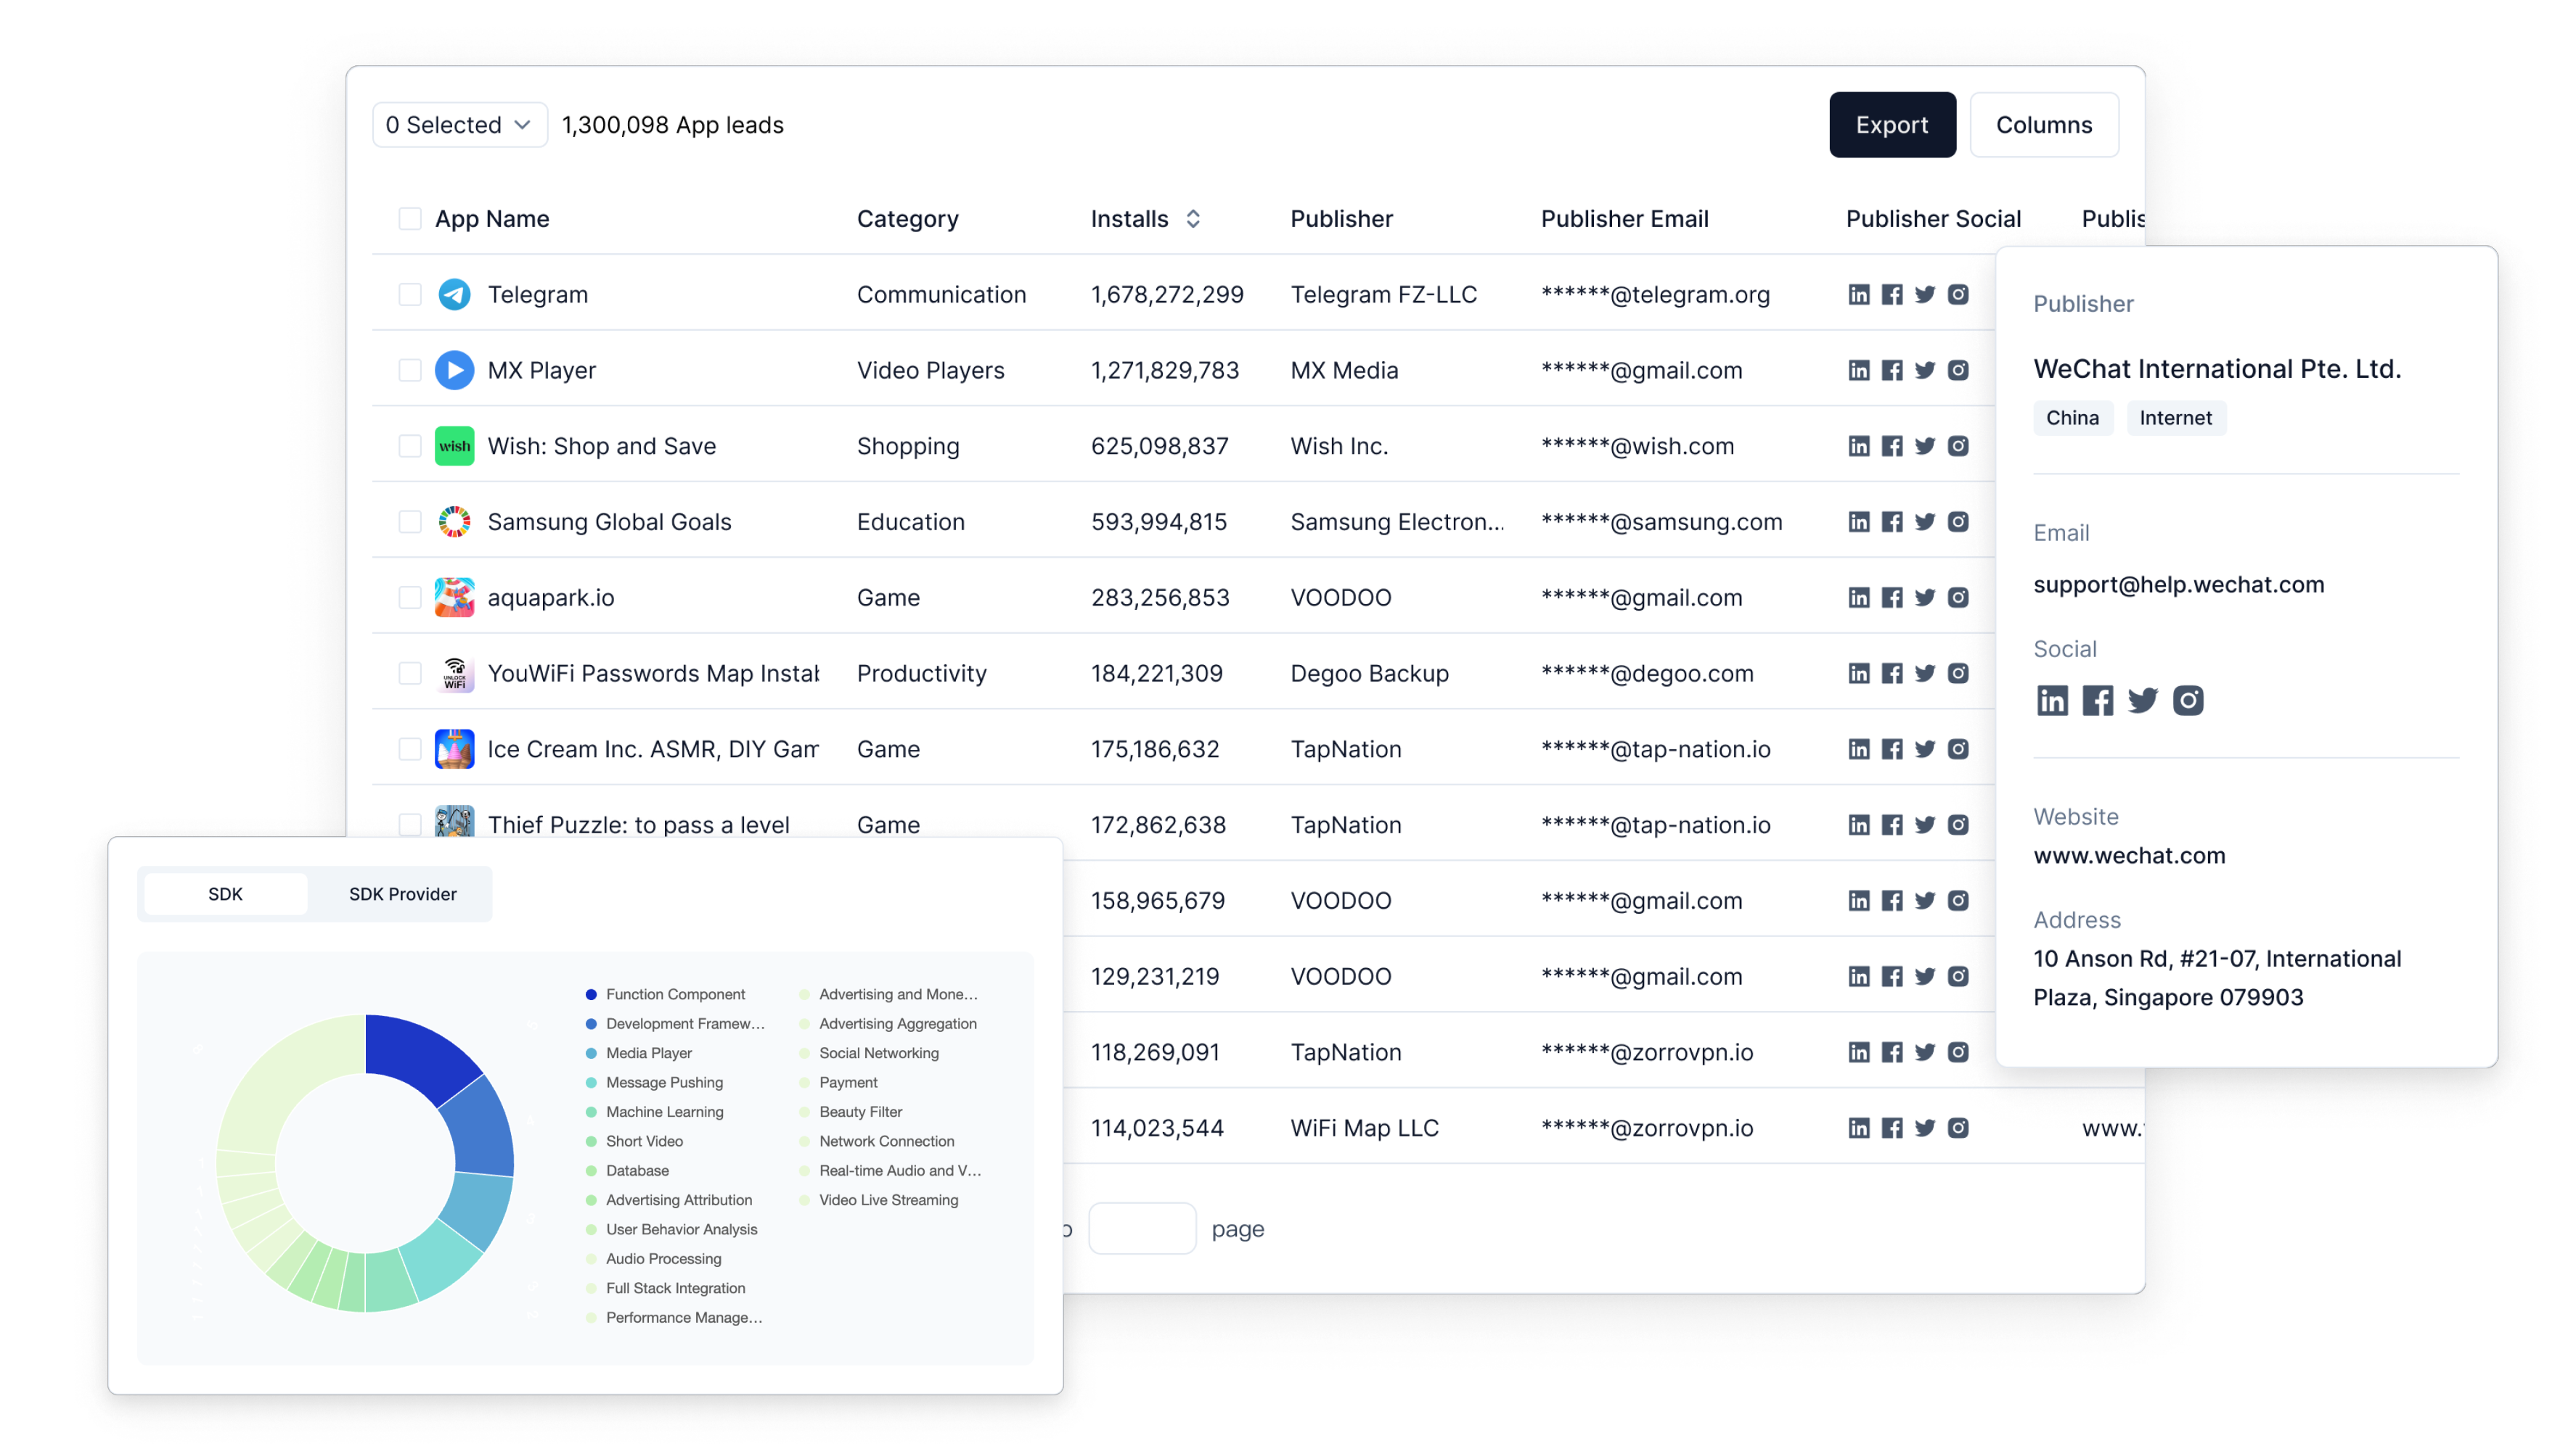Check the Thief Puzzle row checkbox
The width and height of the screenshot is (2576, 1454).
(x=409, y=825)
